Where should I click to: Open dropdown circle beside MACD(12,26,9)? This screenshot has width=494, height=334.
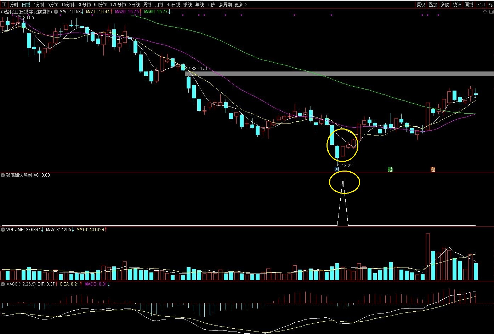tap(3, 284)
